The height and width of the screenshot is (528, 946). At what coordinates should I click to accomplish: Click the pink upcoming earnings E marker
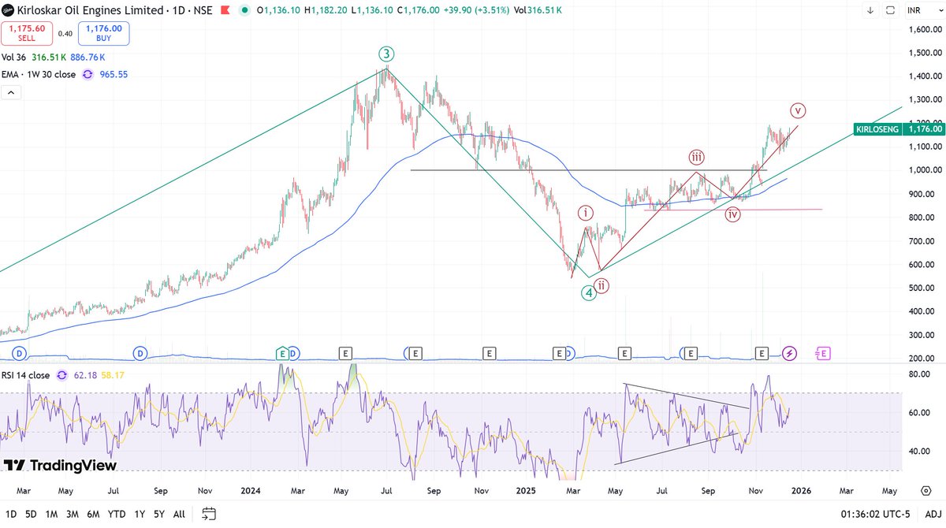pyautogui.click(x=823, y=353)
